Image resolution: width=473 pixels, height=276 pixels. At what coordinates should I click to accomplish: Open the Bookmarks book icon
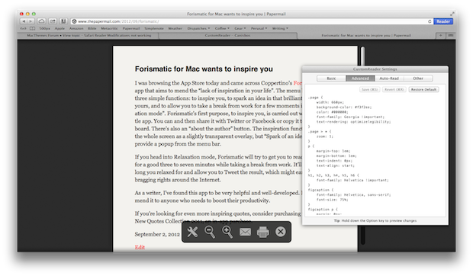(x=32, y=28)
